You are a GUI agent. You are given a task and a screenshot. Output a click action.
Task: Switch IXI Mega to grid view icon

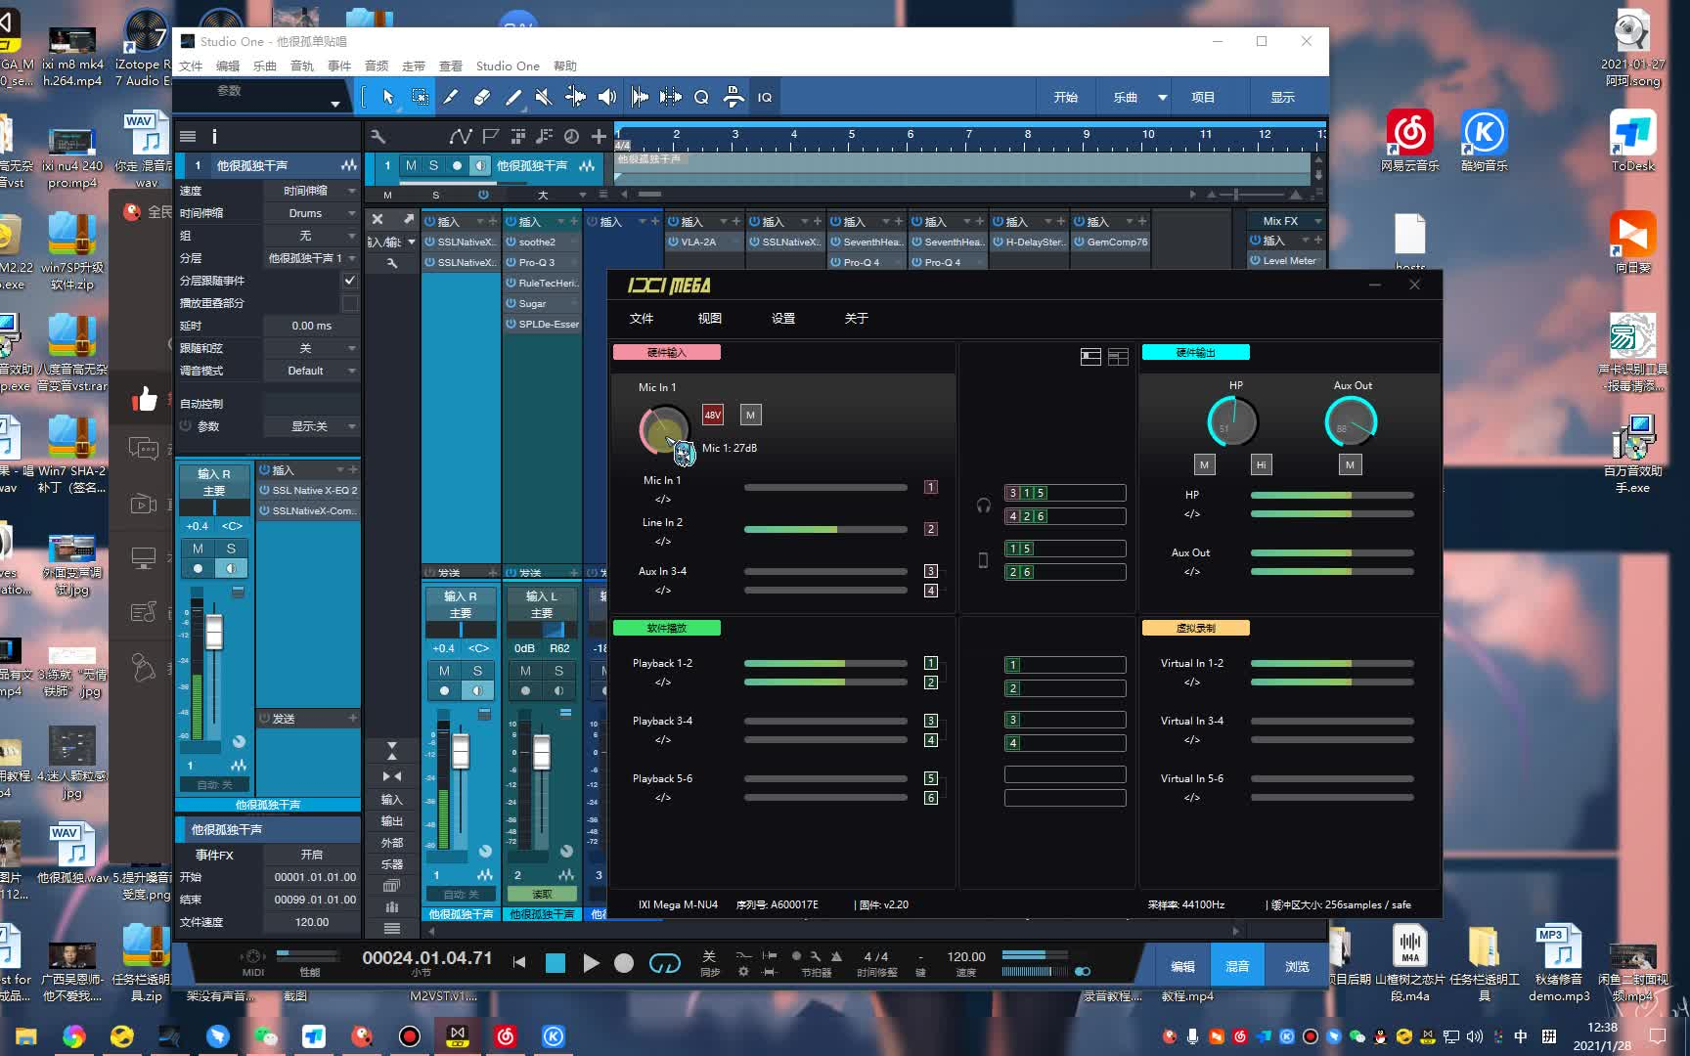pos(1118,357)
